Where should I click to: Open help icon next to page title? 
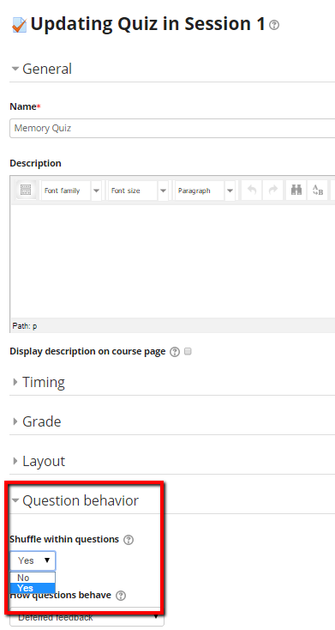tap(274, 25)
